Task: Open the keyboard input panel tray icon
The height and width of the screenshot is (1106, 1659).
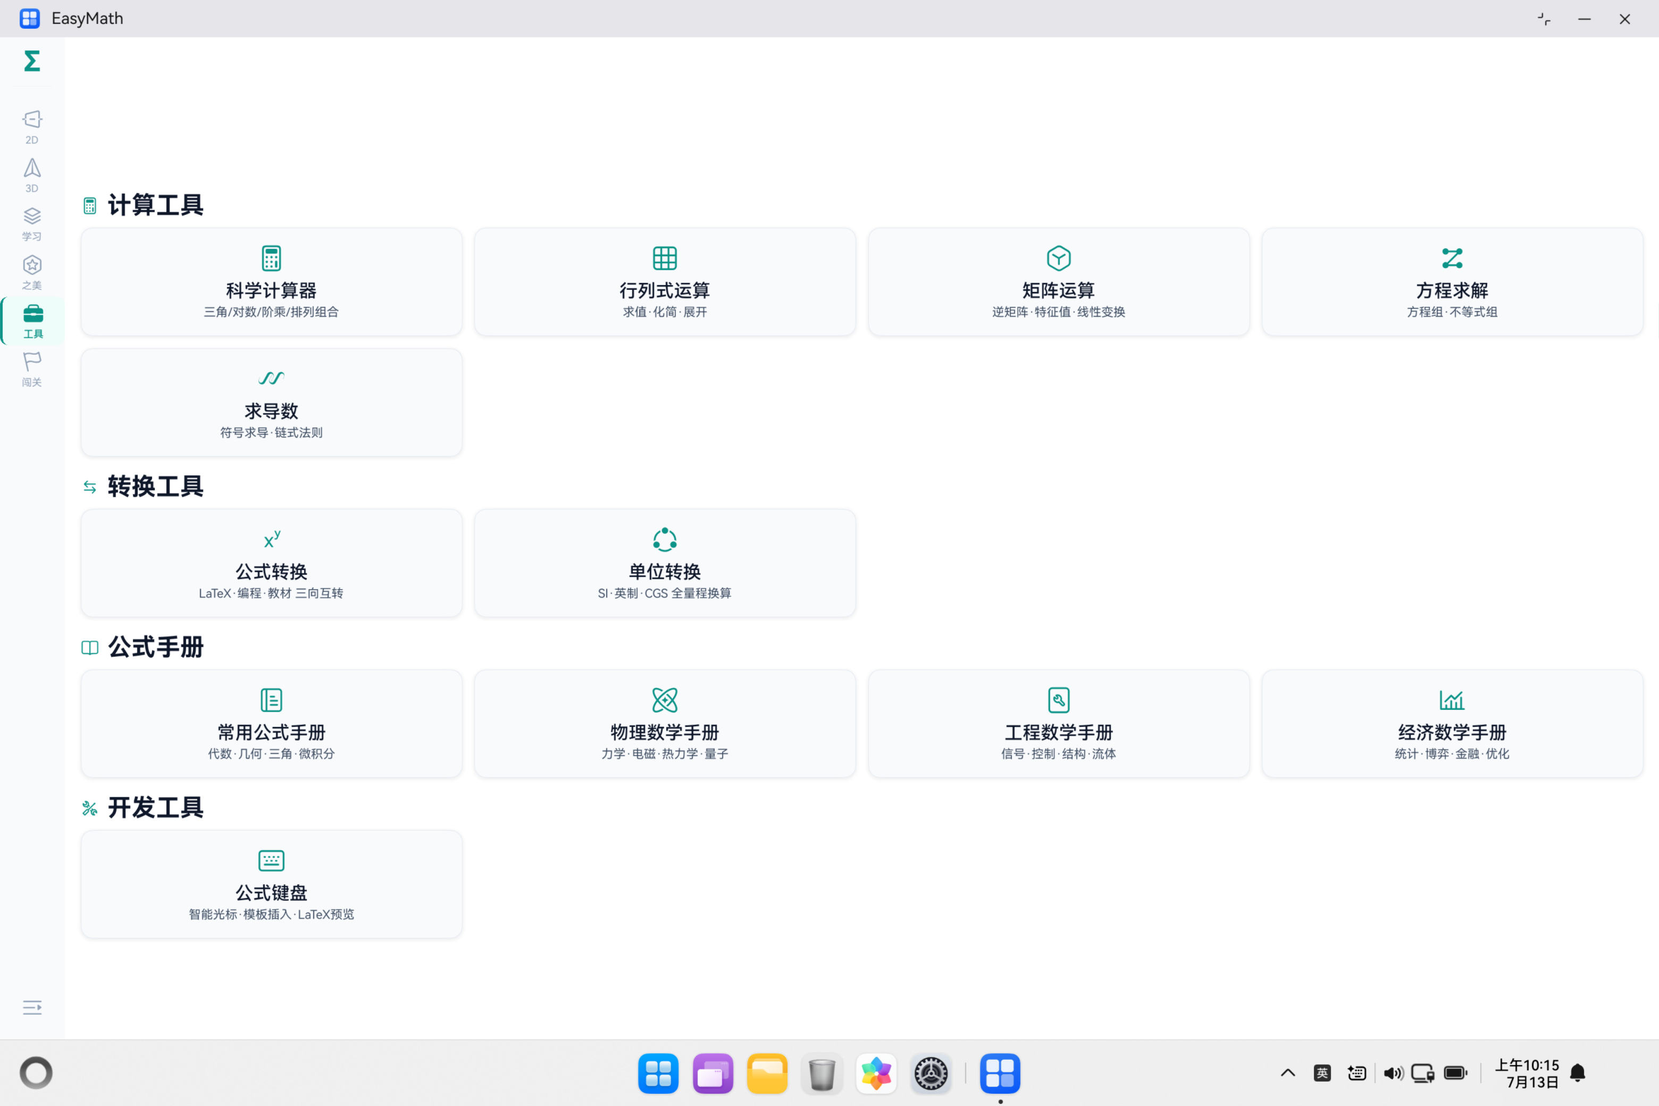Action: pyautogui.click(x=1356, y=1074)
